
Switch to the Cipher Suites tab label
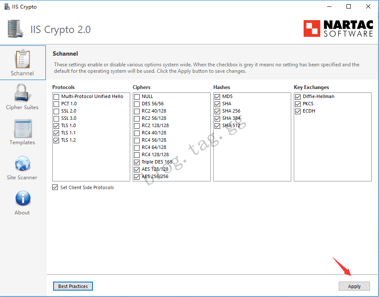pos(22,107)
